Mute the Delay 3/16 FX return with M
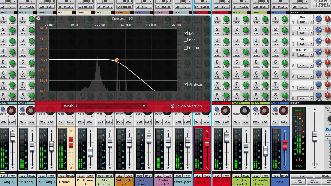This screenshot has width=331, height=186. (311, 55)
